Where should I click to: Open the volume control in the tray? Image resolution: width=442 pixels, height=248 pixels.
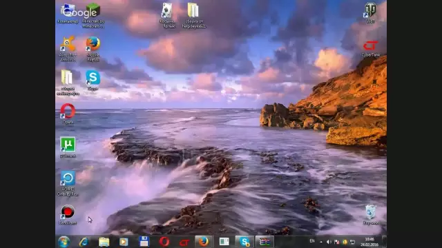329,242
